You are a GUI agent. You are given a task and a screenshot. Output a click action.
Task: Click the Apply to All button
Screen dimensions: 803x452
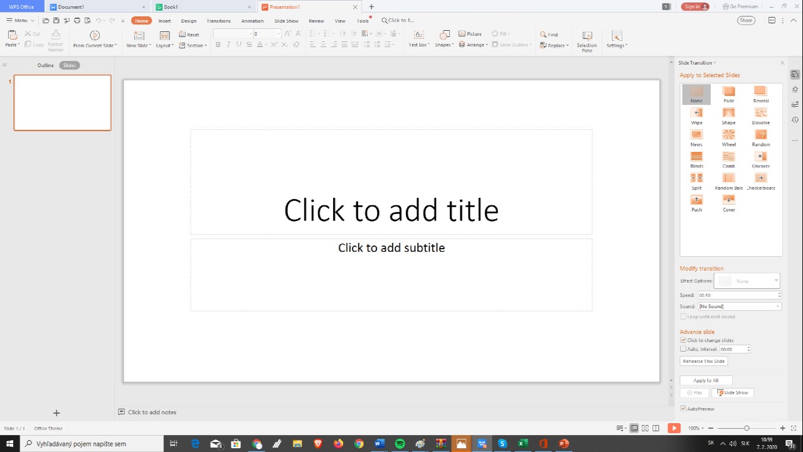pos(706,380)
